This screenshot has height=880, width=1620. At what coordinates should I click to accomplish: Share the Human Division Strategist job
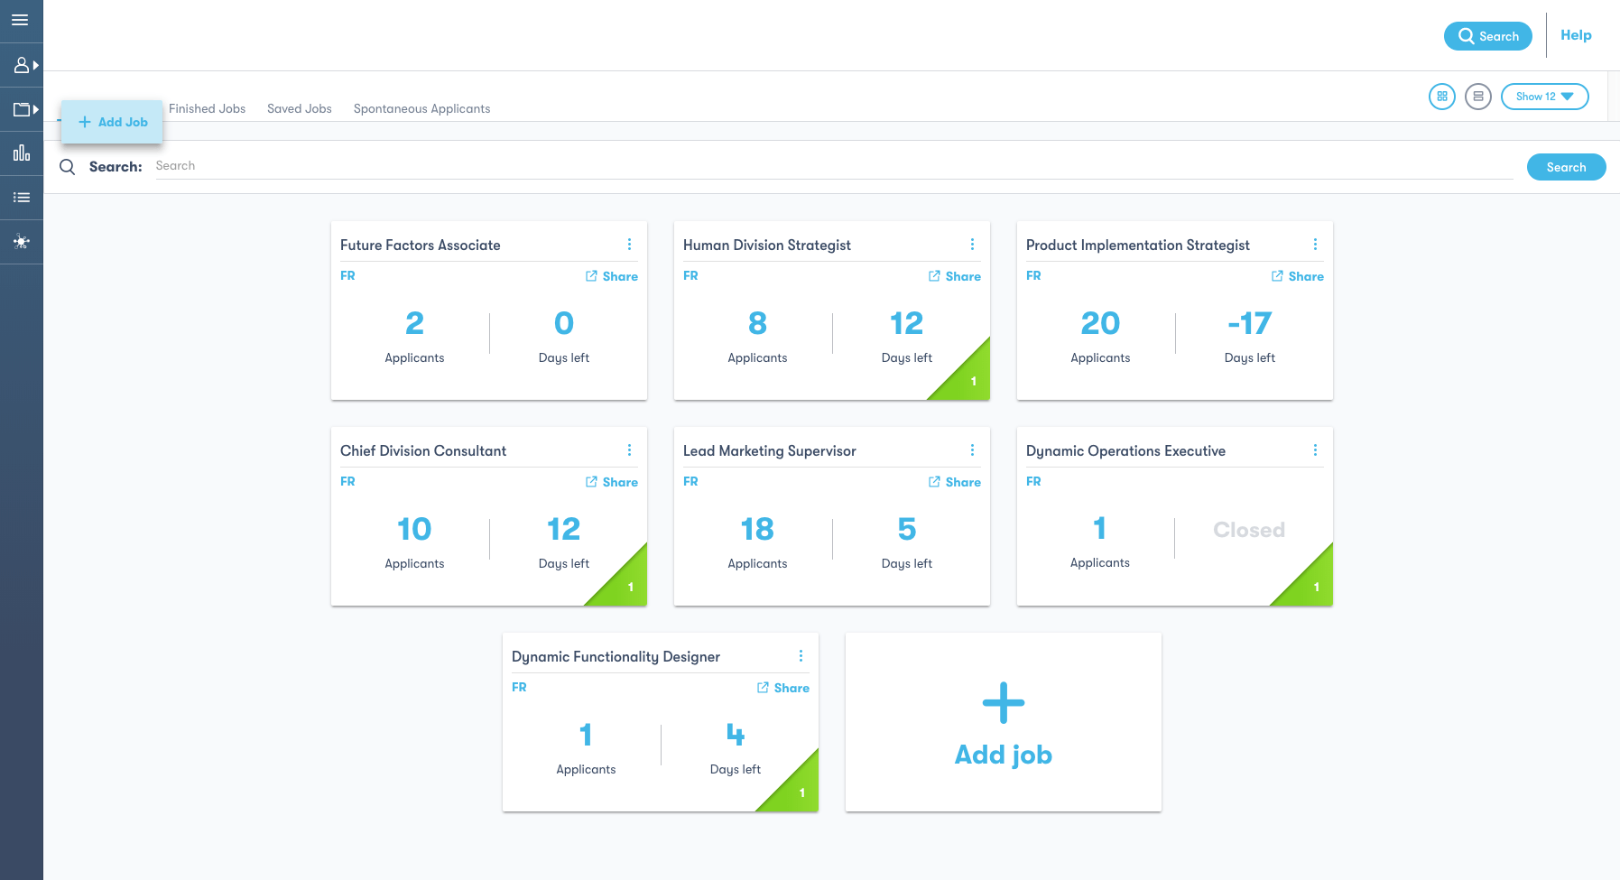pyautogui.click(x=955, y=276)
